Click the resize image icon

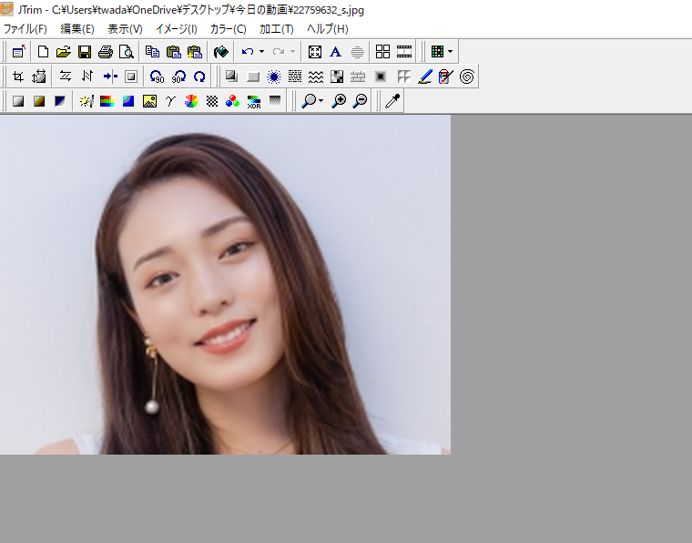39,77
